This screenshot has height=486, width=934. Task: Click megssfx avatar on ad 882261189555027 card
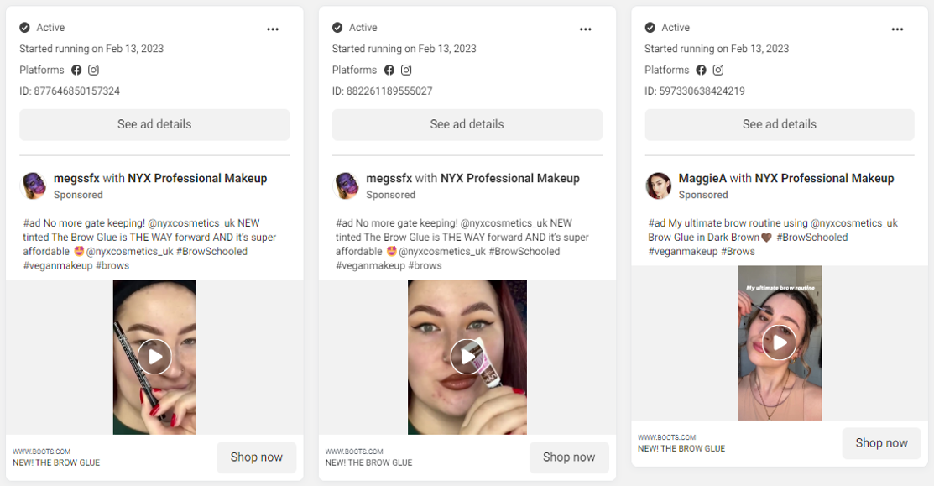[346, 186]
